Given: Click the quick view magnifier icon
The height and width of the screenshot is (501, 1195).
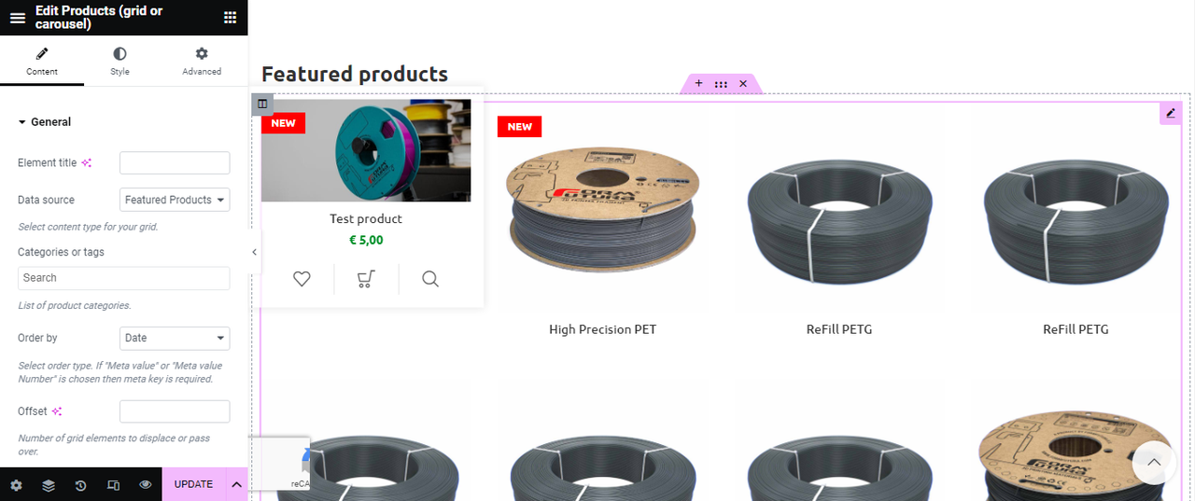Looking at the screenshot, I should pyautogui.click(x=430, y=278).
